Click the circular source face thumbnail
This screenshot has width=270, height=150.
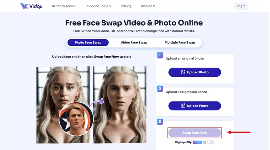76,119
